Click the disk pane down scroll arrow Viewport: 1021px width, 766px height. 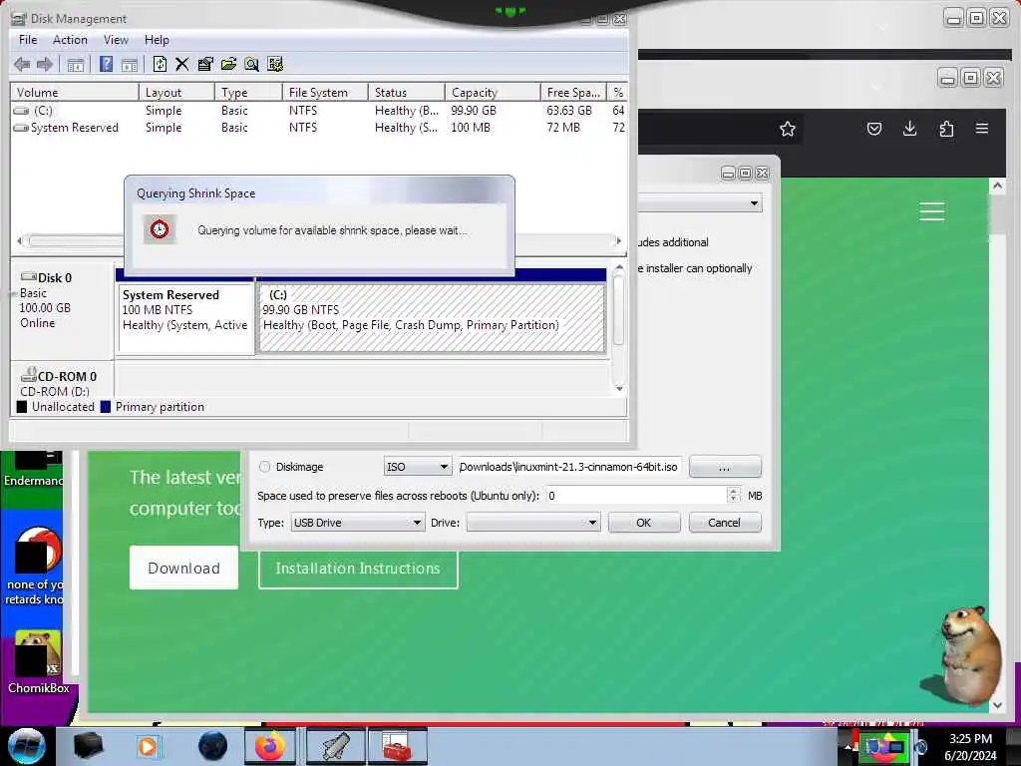tap(619, 389)
